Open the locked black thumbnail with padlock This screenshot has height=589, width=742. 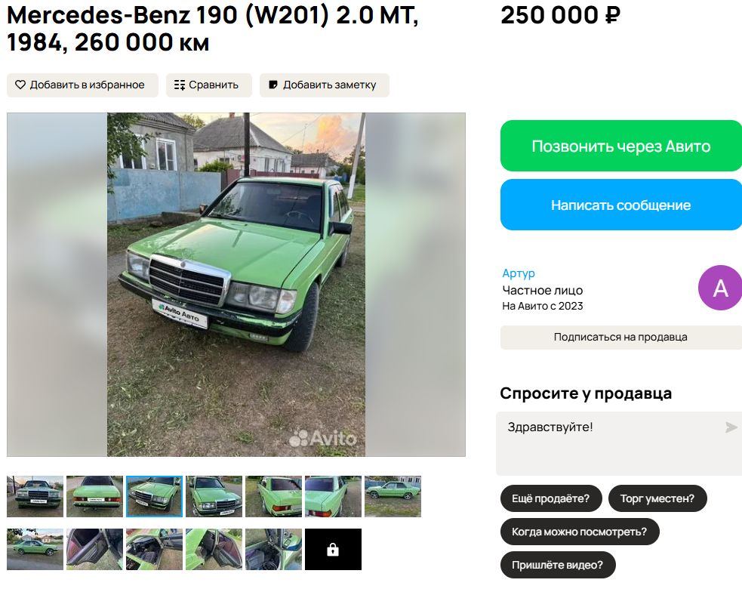click(x=333, y=549)
